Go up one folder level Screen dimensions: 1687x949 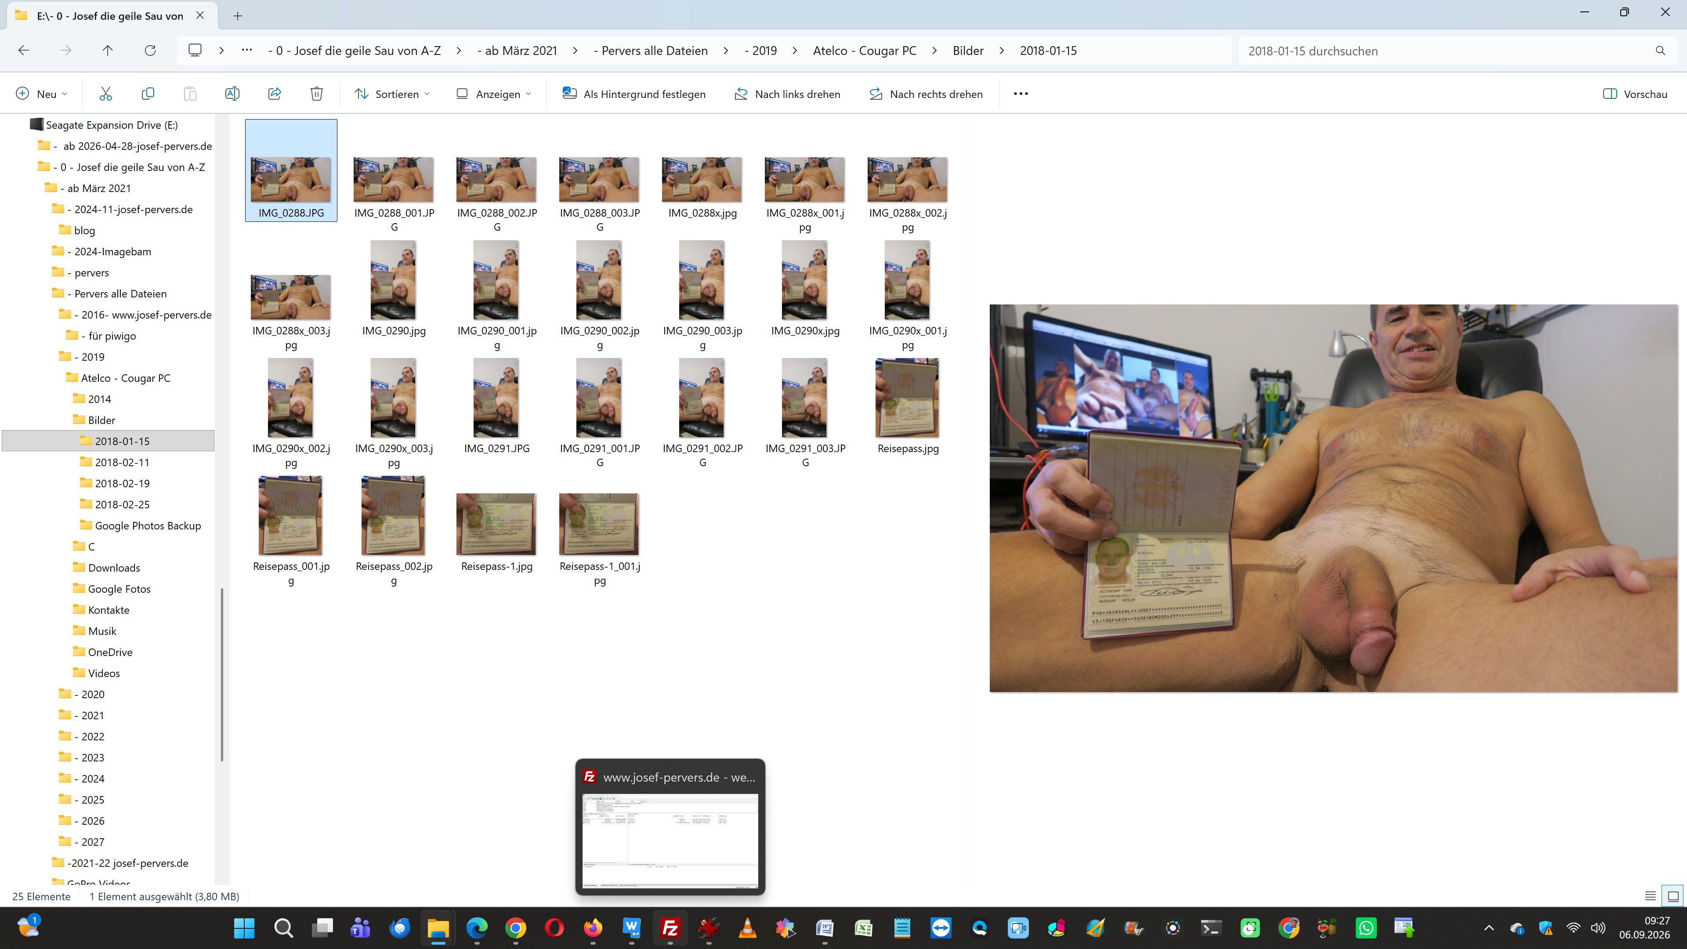point(108,51)
